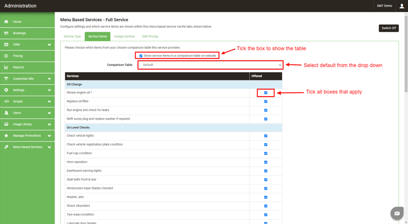Open Bookings via its sidebar icon
The image size is (408, 224).
(6, 33)
